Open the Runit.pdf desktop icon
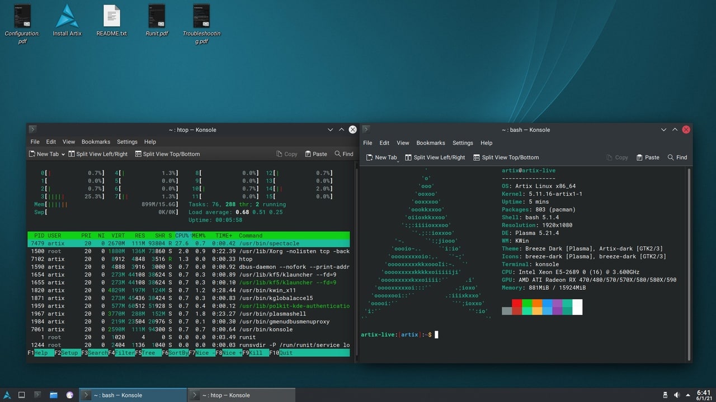This screenshot has height=402, width=716. point(157,21)
